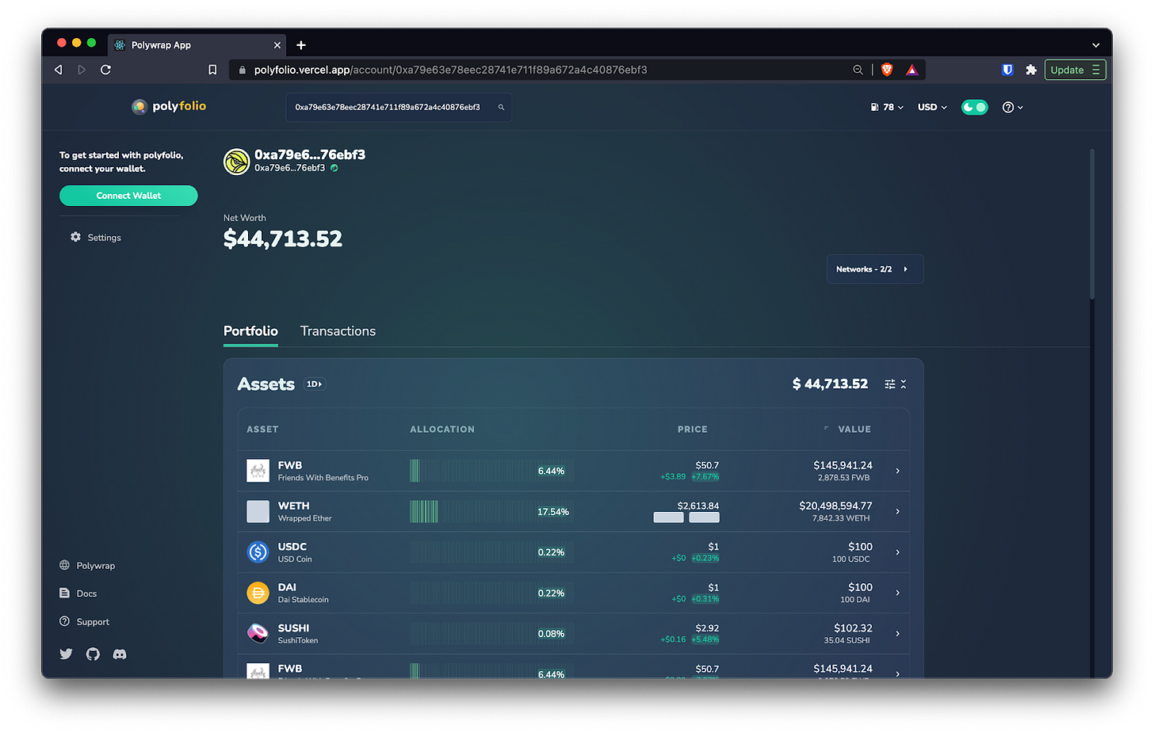Viewport: 1154px width, 733px height.
Task: Expand the USDC row arrow
Action: click(898, 552)
